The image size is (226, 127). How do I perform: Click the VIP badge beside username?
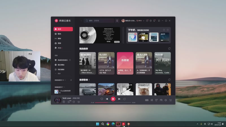coord(139,21)
